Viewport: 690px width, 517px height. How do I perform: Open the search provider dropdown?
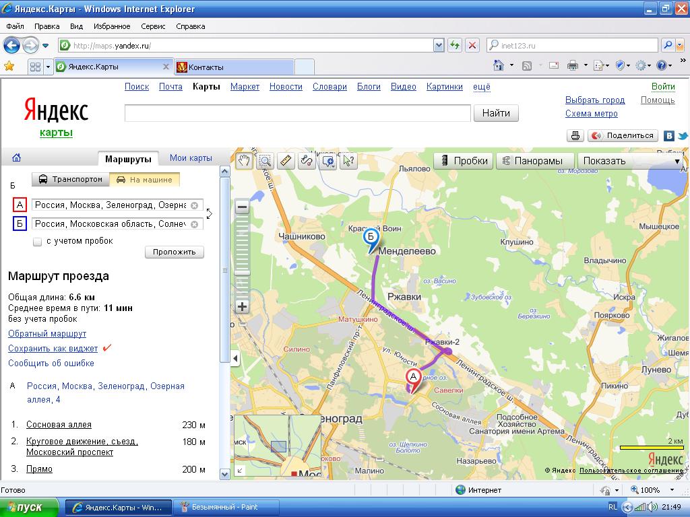pyautogui.click(x=679, y=45)
